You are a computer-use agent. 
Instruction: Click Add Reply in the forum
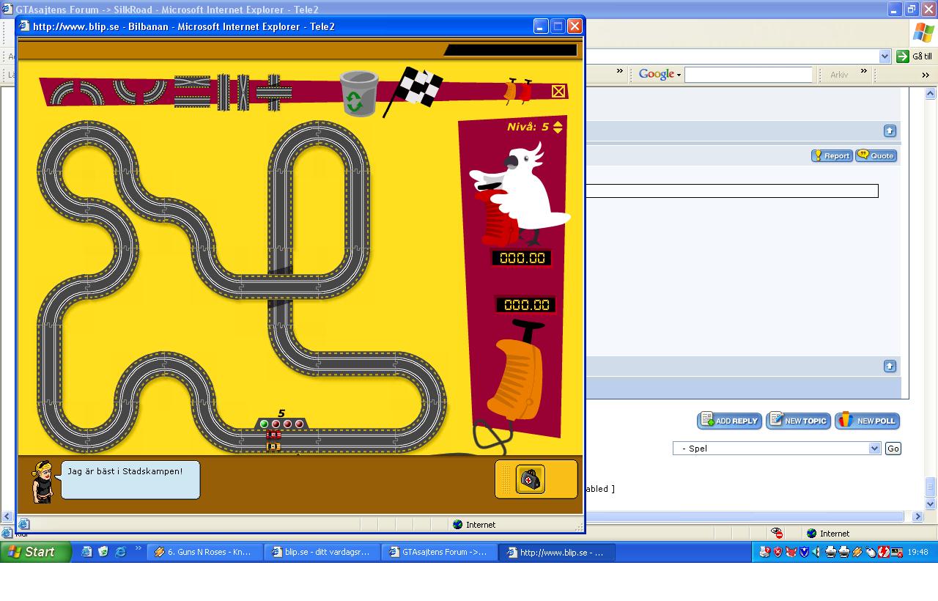click(x=729, y=421)
